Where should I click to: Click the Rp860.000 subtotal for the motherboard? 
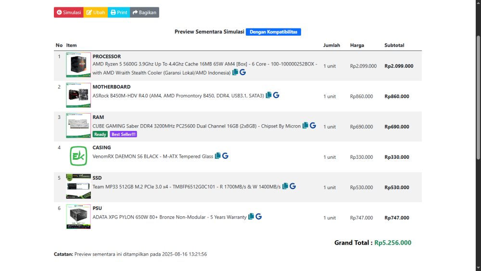pos(397,96)
